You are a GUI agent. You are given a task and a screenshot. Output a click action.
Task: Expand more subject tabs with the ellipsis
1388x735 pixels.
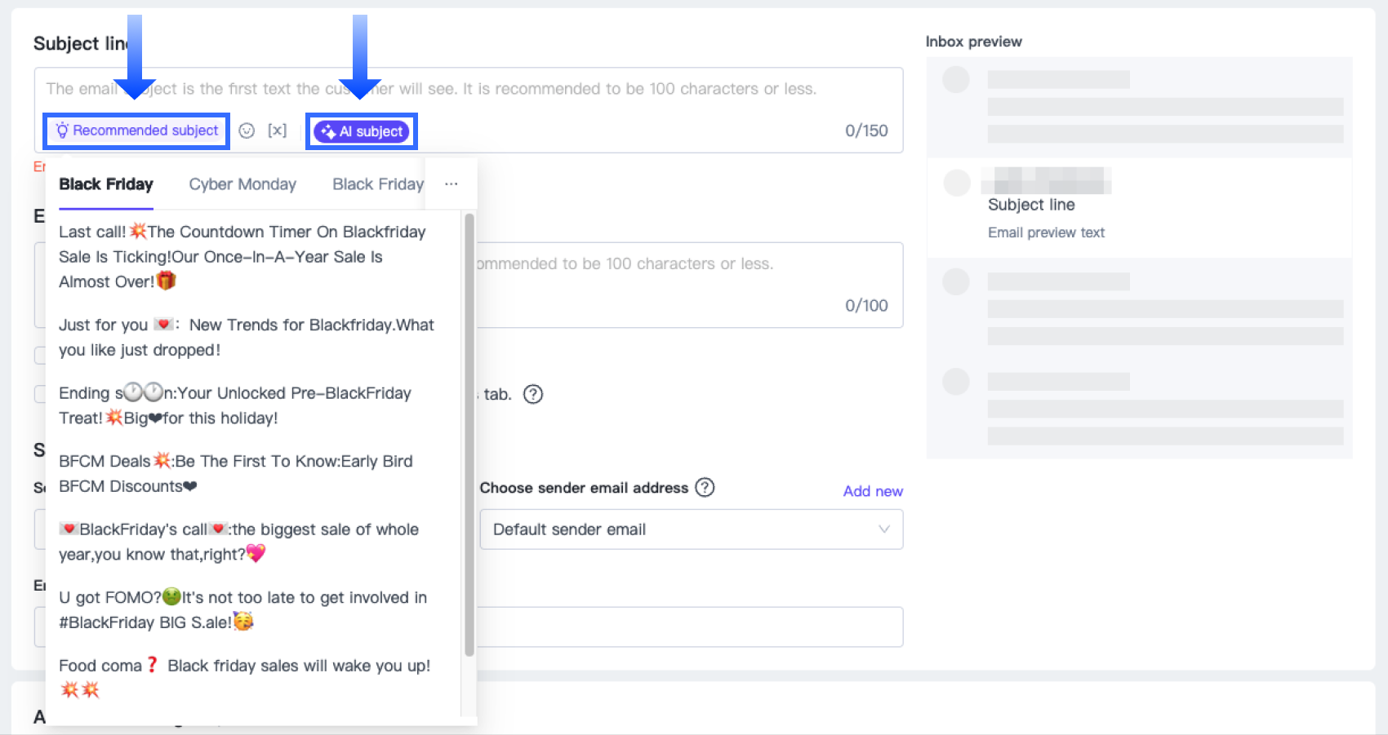452,184
